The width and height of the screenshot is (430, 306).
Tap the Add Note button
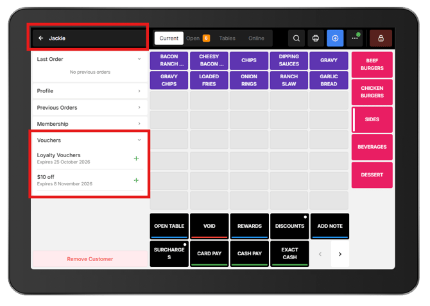coord(330,226)
